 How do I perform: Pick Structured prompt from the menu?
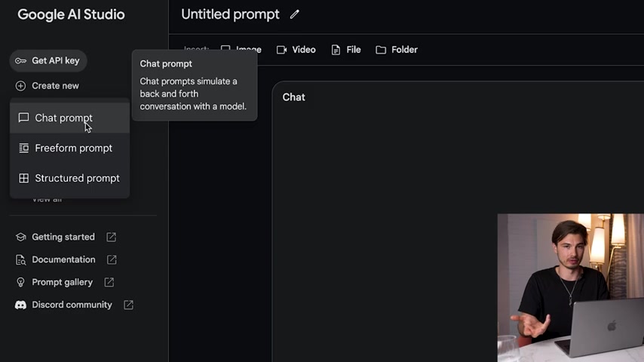click(x=77, y=178)
